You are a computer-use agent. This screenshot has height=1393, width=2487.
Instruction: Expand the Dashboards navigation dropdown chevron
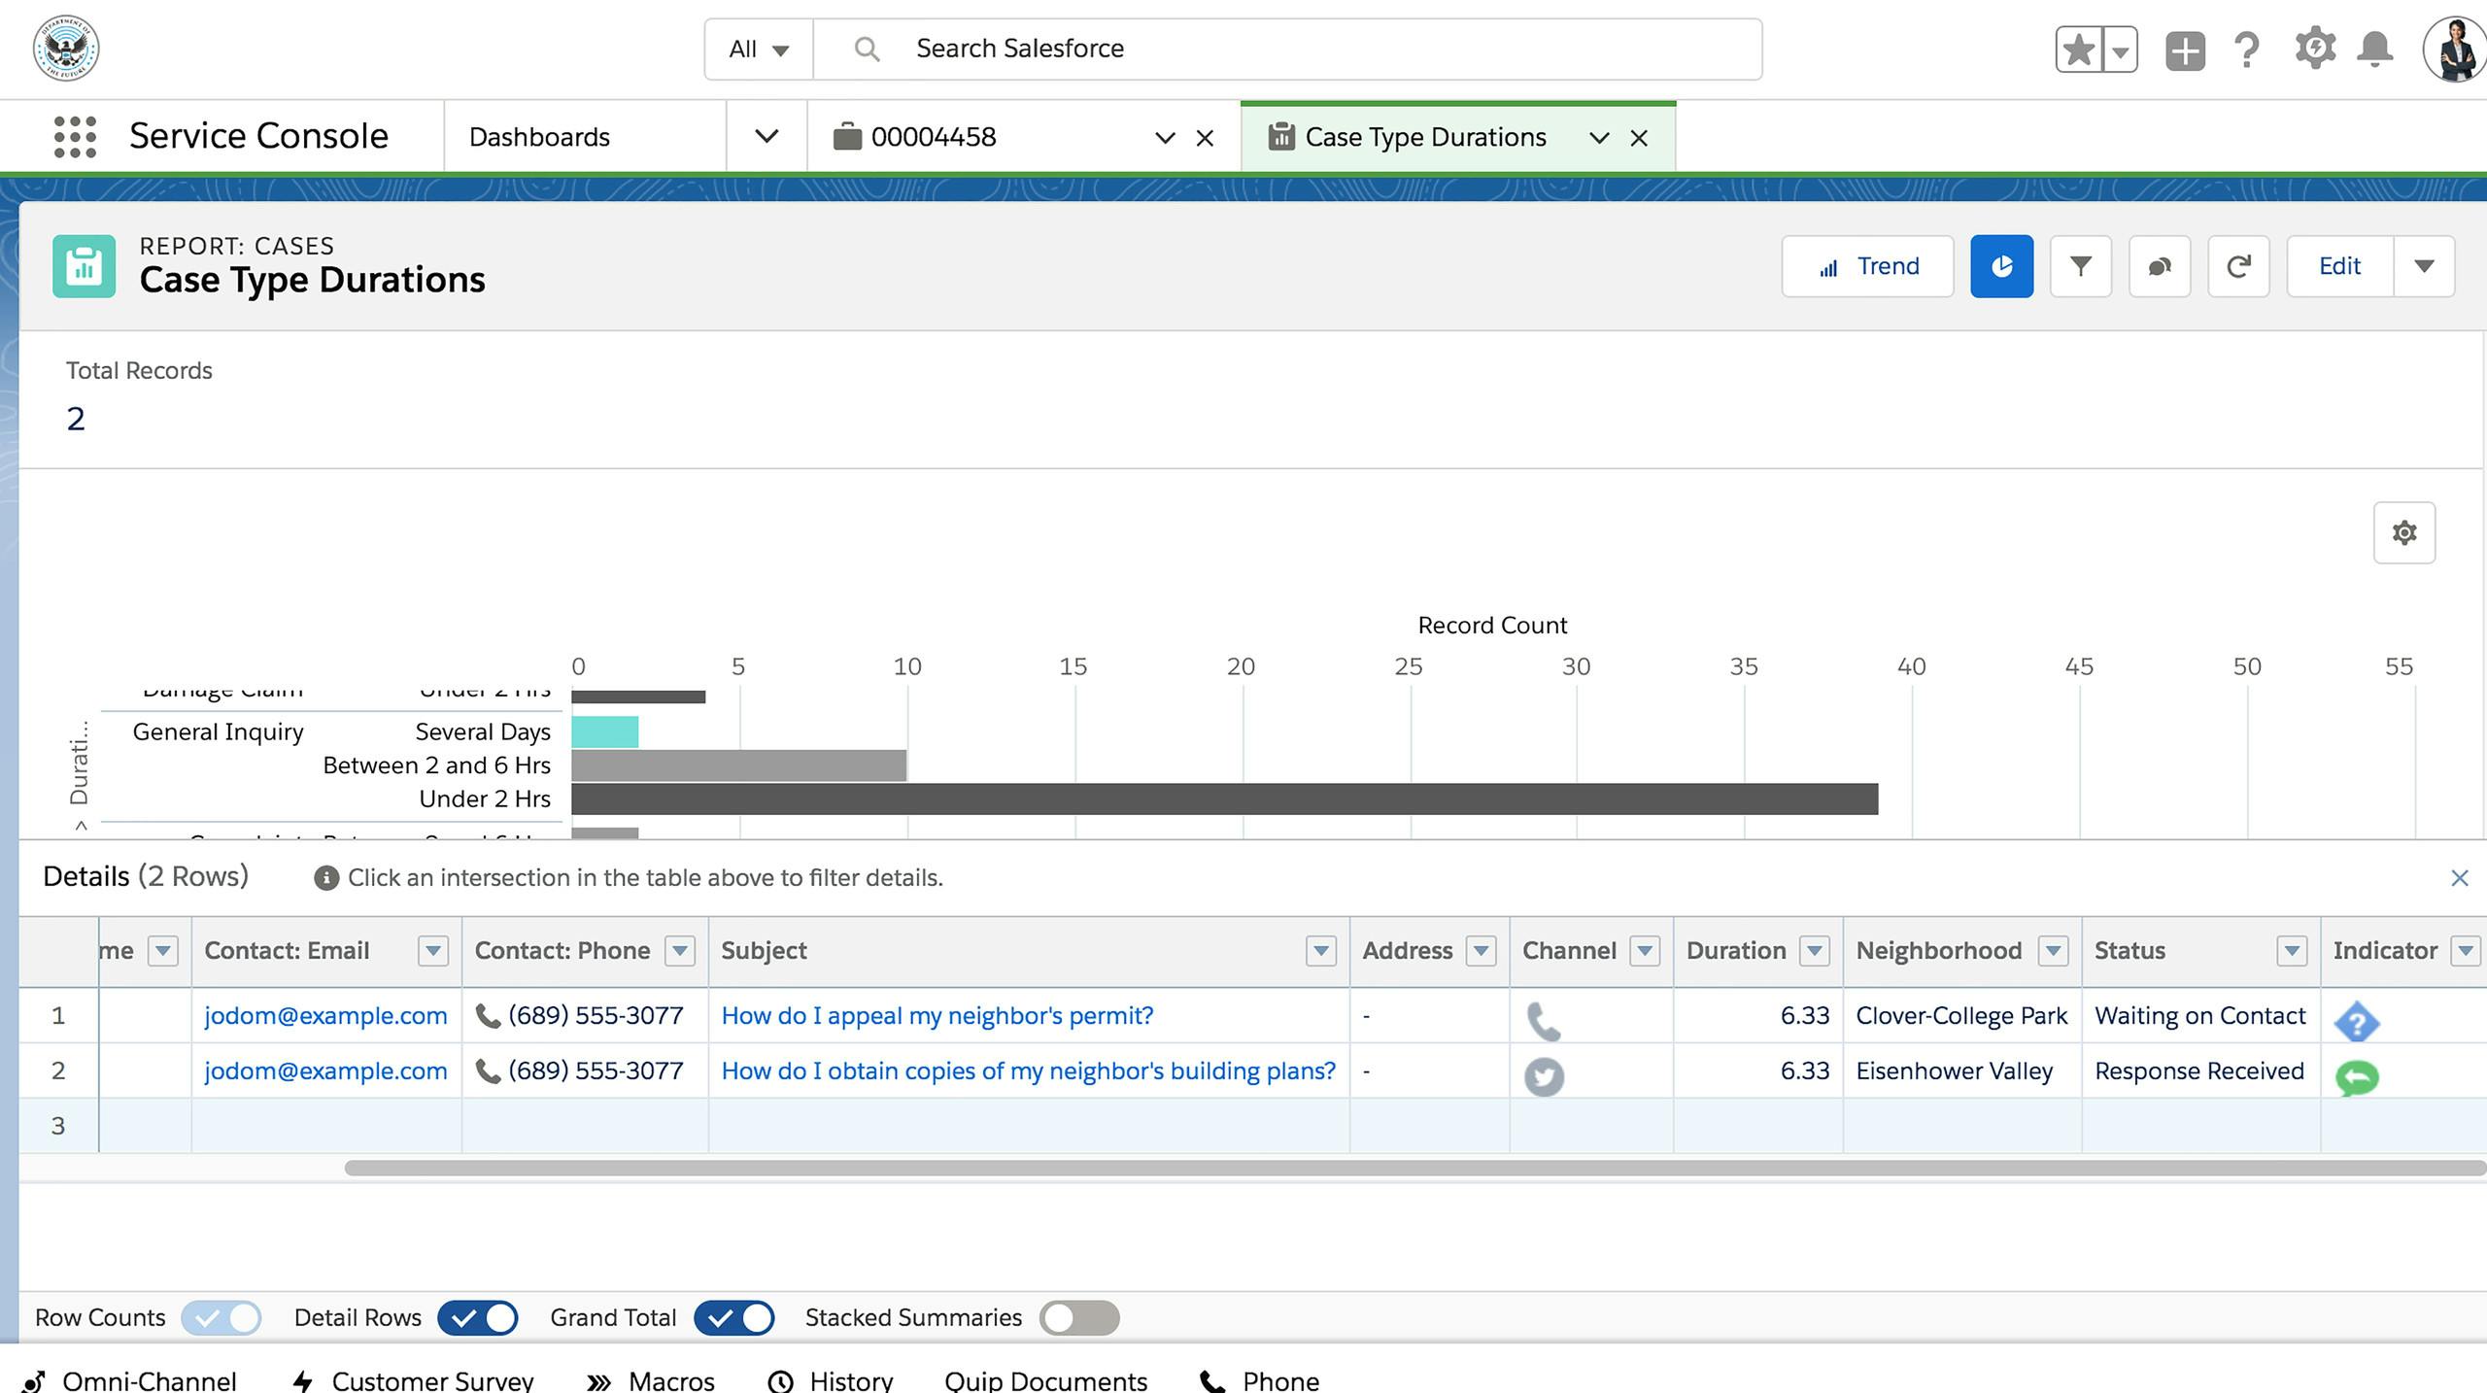(767, 137)
